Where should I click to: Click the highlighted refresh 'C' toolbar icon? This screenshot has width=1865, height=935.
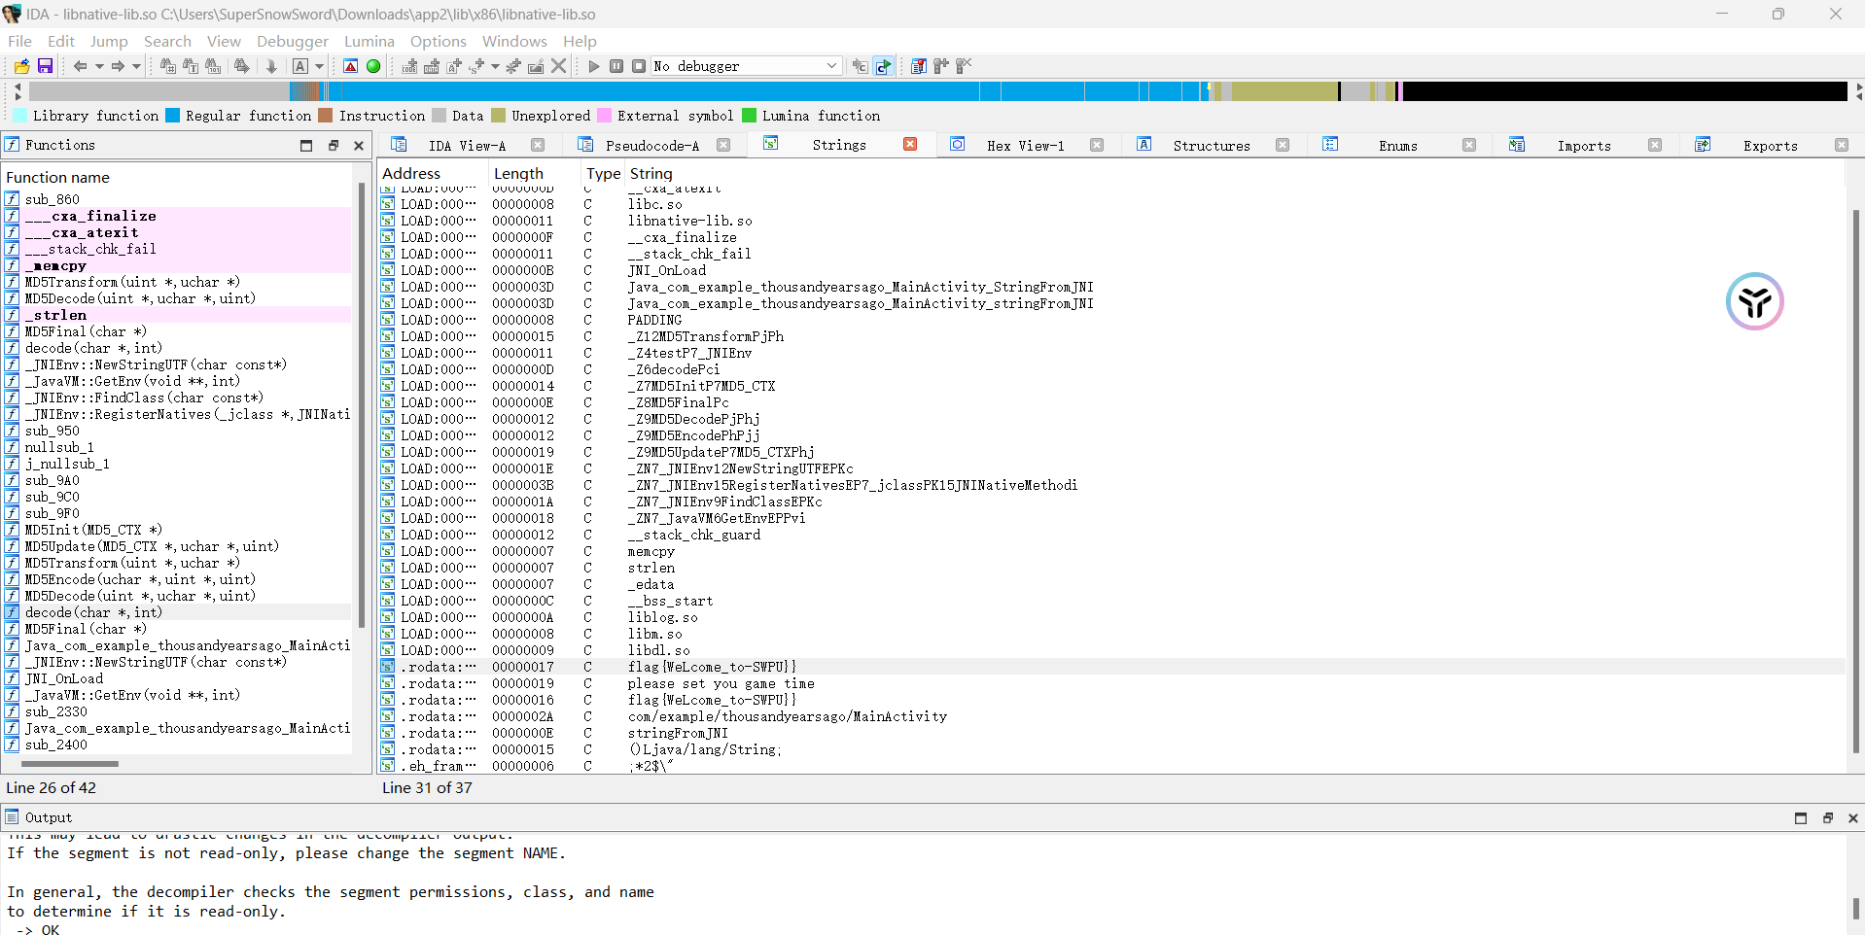coord(883,66)
